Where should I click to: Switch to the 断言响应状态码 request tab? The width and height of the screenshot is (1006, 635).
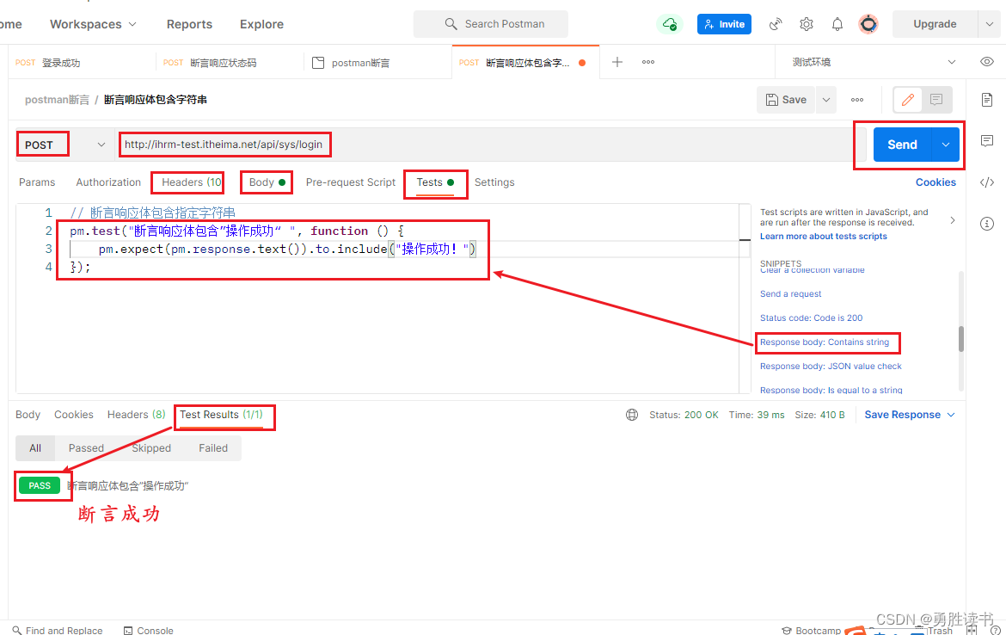tap(229, 62)
